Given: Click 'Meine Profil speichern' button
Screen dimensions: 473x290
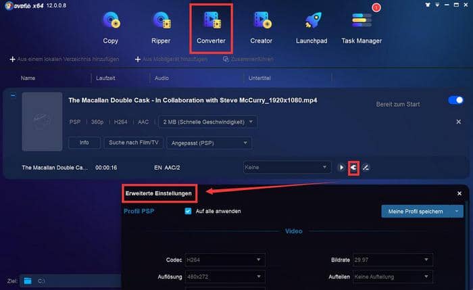Looking at the screenshot, I should coord(416,212).
